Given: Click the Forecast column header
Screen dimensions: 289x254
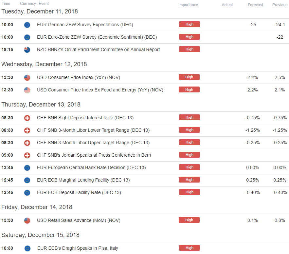Looking at the screenshot, I should (255, 5).
